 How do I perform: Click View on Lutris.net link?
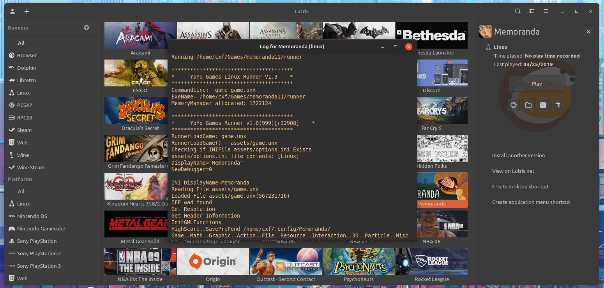click(513, 171)
